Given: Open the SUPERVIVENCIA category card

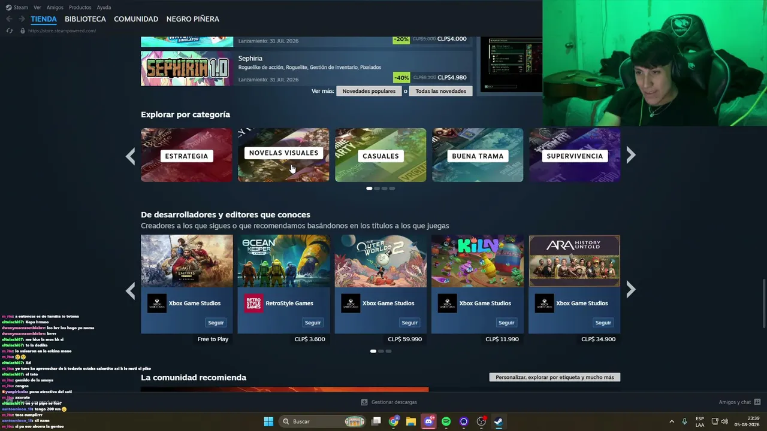Looking at the screenshot, I should click(575, 155).
